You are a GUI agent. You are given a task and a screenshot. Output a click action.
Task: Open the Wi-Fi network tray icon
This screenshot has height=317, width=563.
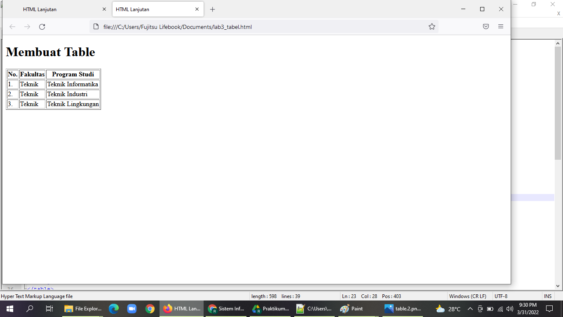point(500,309)
